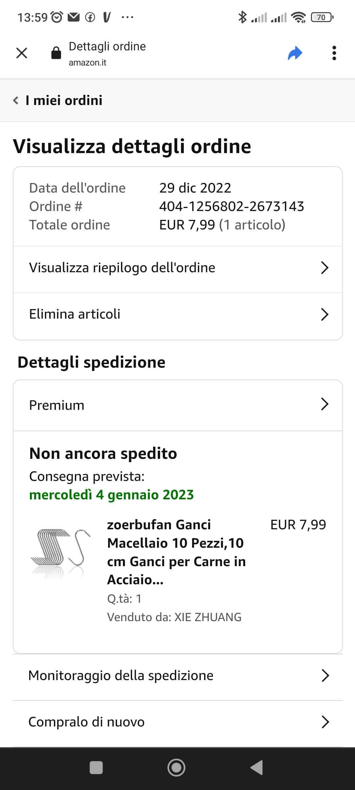This screenshot has width=355, height=790.
Task: Expand the Premium shipping row chevron
Action: (324, 404)
